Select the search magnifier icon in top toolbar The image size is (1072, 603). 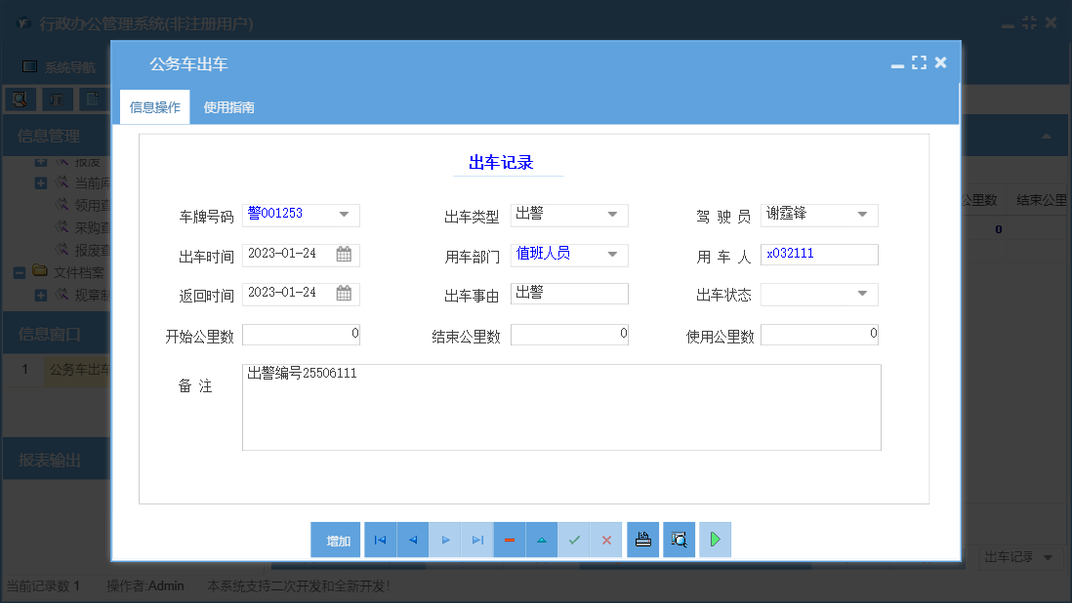click(20, 100)
